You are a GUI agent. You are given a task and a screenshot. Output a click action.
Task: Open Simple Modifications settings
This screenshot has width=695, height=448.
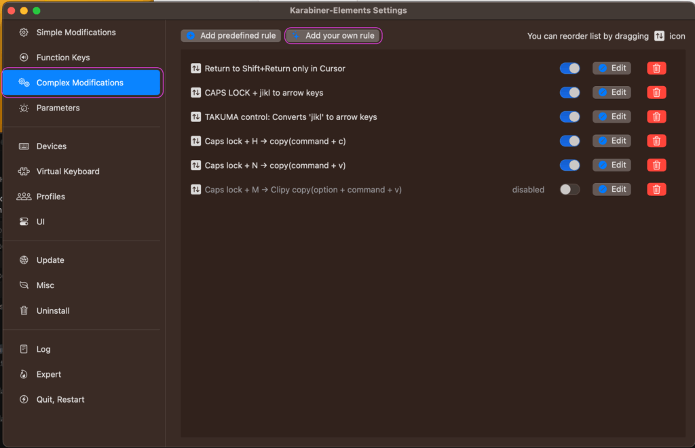click(x=82, y=33)
